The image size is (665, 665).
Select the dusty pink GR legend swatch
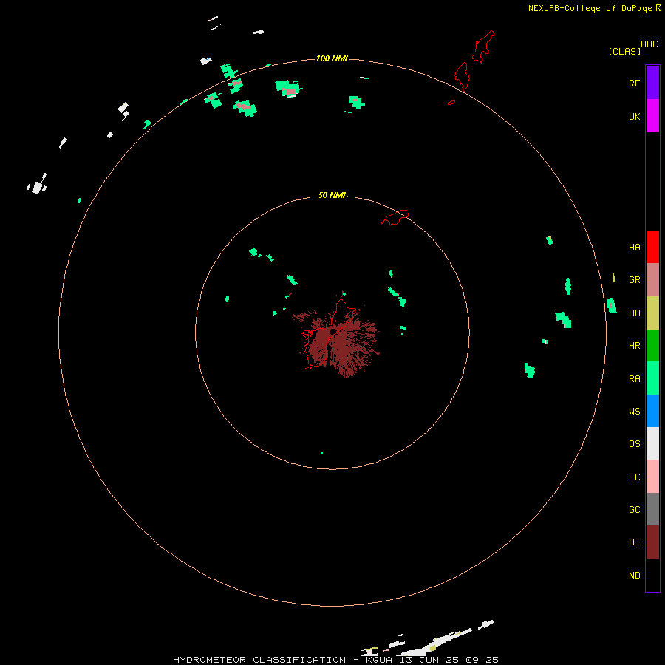coord(652,280)
